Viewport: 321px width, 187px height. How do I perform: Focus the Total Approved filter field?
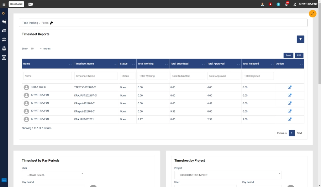(x=224, y=76)
